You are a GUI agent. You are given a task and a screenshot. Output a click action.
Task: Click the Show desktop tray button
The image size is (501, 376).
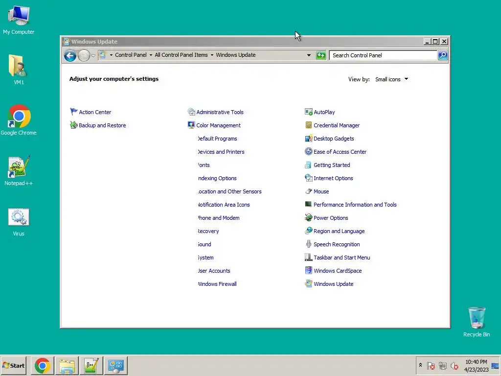[x=495, y=365]
